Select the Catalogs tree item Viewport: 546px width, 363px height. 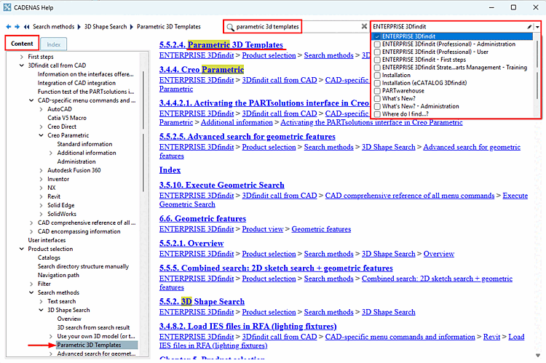point(49,258)
